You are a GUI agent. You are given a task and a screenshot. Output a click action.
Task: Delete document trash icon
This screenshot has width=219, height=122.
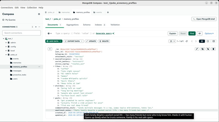click(213, 49)
